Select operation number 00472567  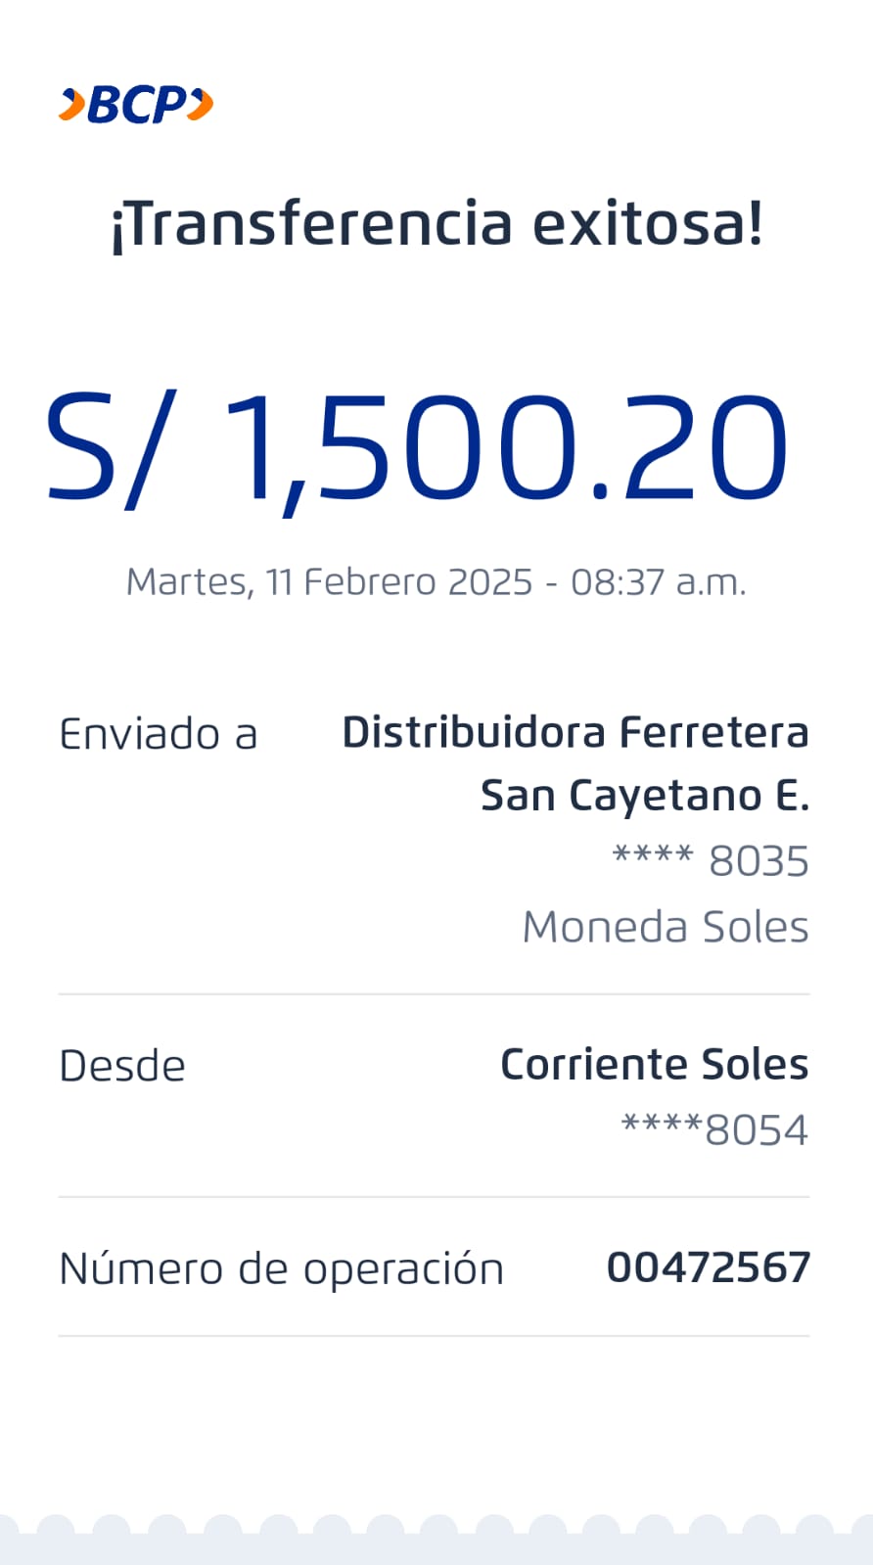(708, 1268)
